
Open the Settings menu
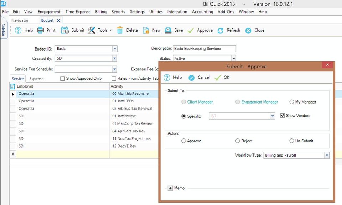[137, 12]
